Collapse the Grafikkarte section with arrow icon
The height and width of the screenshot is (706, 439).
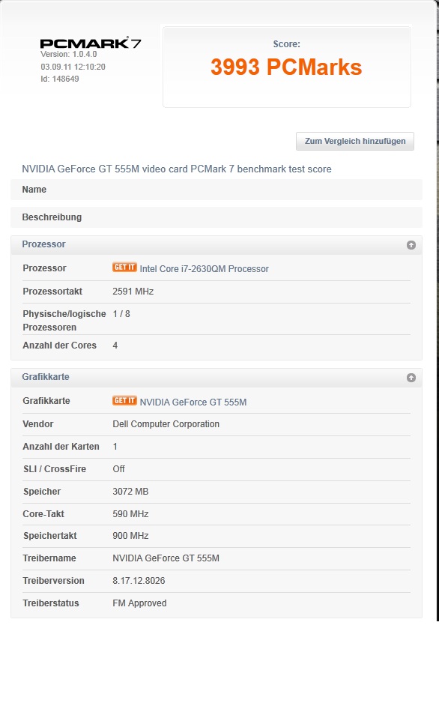411,378
